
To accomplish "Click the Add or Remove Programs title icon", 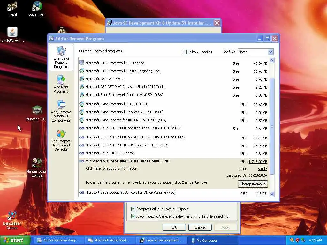I will [51, 38].
